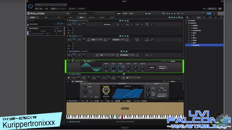Switch to the MIXER view

pyautogui.click(x=125, y=14)
